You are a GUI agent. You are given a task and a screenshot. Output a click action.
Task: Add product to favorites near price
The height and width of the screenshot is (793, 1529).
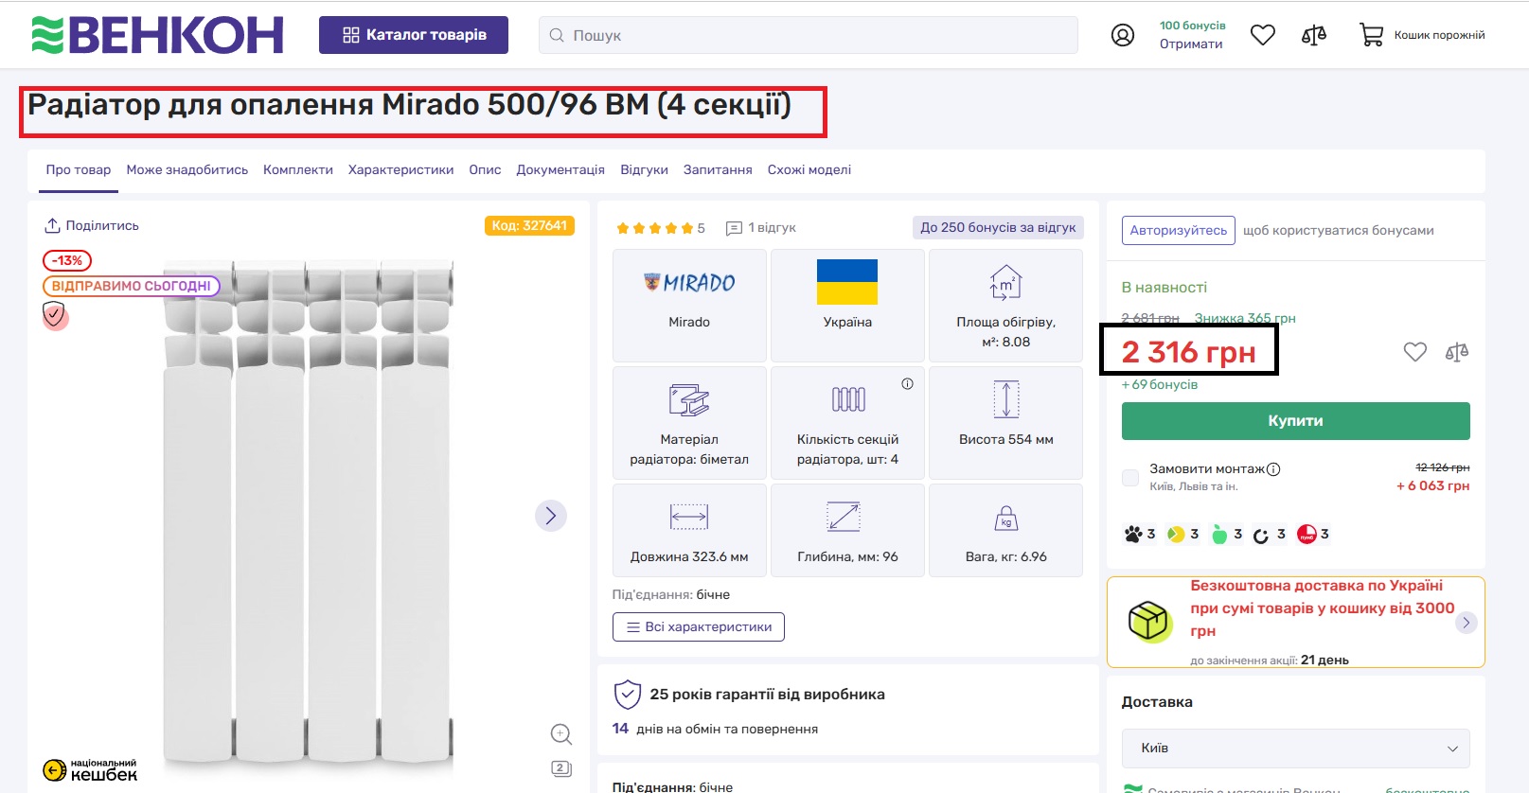coord(1415,352)
